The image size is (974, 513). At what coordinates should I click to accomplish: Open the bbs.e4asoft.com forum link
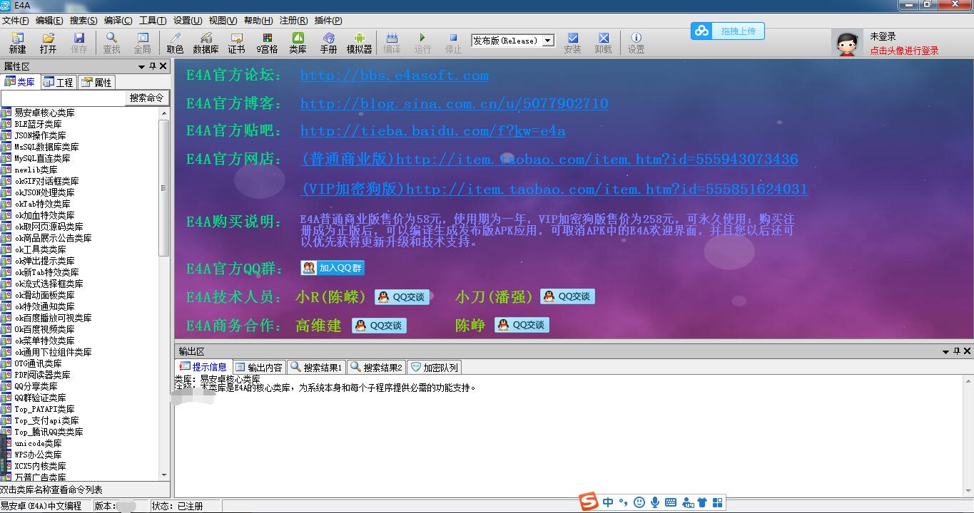pyautogui.click(x=395, y=76)
